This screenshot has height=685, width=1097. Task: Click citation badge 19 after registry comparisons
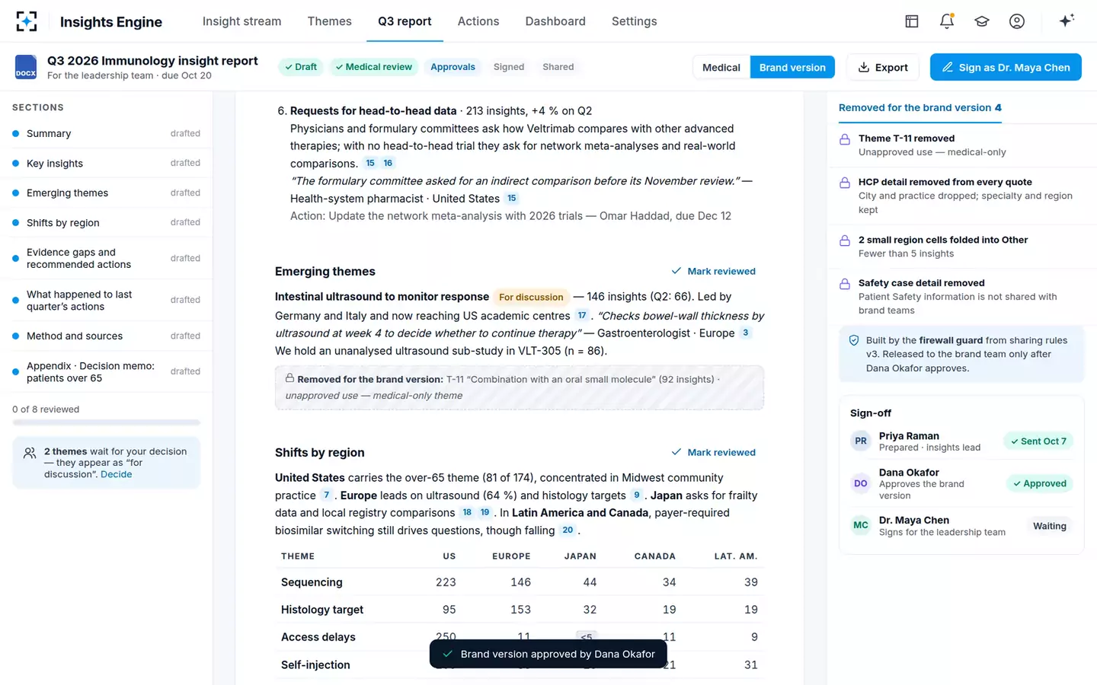coord(485,512)
